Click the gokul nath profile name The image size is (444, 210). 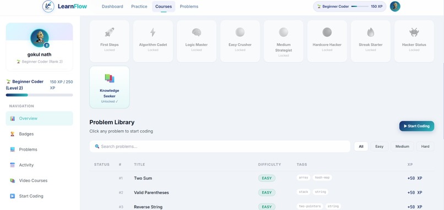[x=39, y=54]
